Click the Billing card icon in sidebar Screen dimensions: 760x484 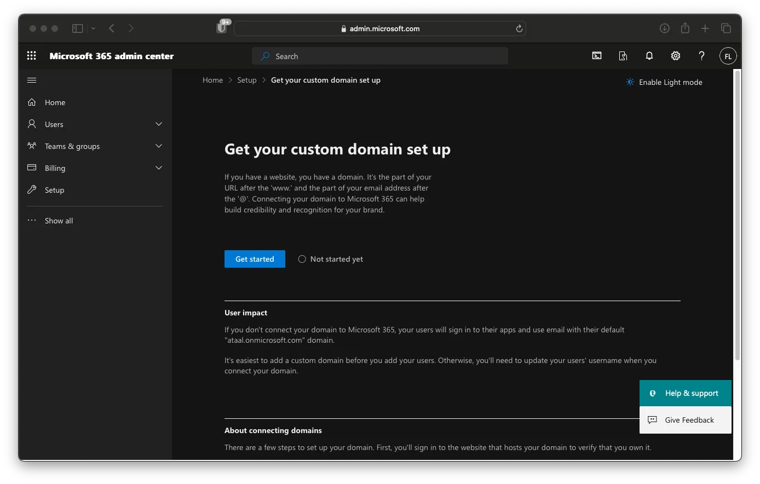(x=32, y=168)
